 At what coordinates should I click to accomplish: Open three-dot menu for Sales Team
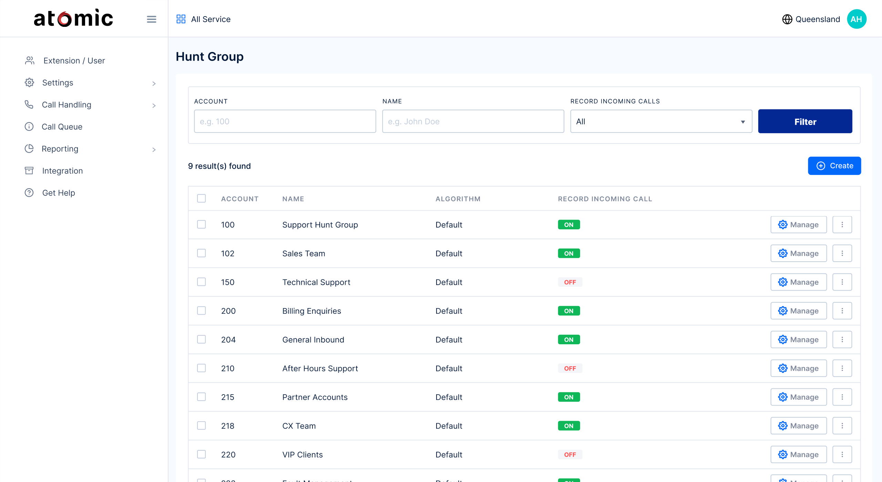tap(842, 253)
